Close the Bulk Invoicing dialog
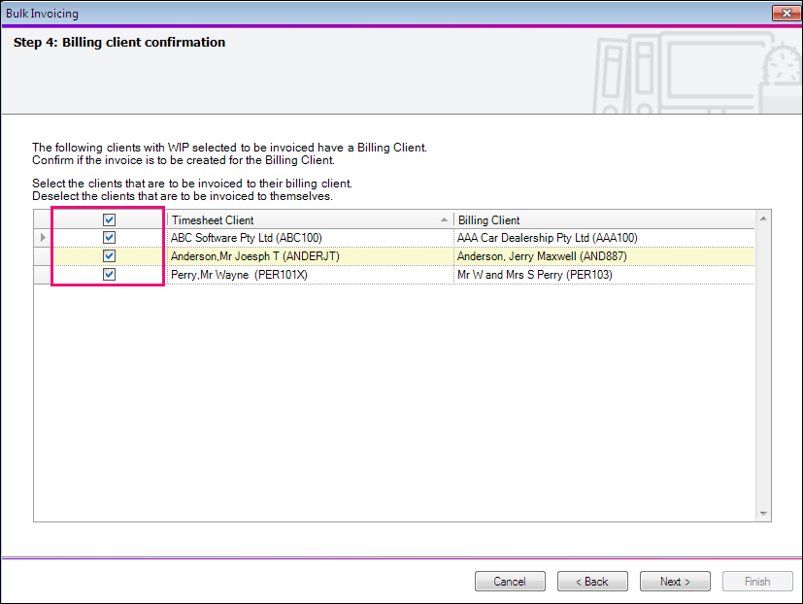The image size is (803, 604). [786, 13]
